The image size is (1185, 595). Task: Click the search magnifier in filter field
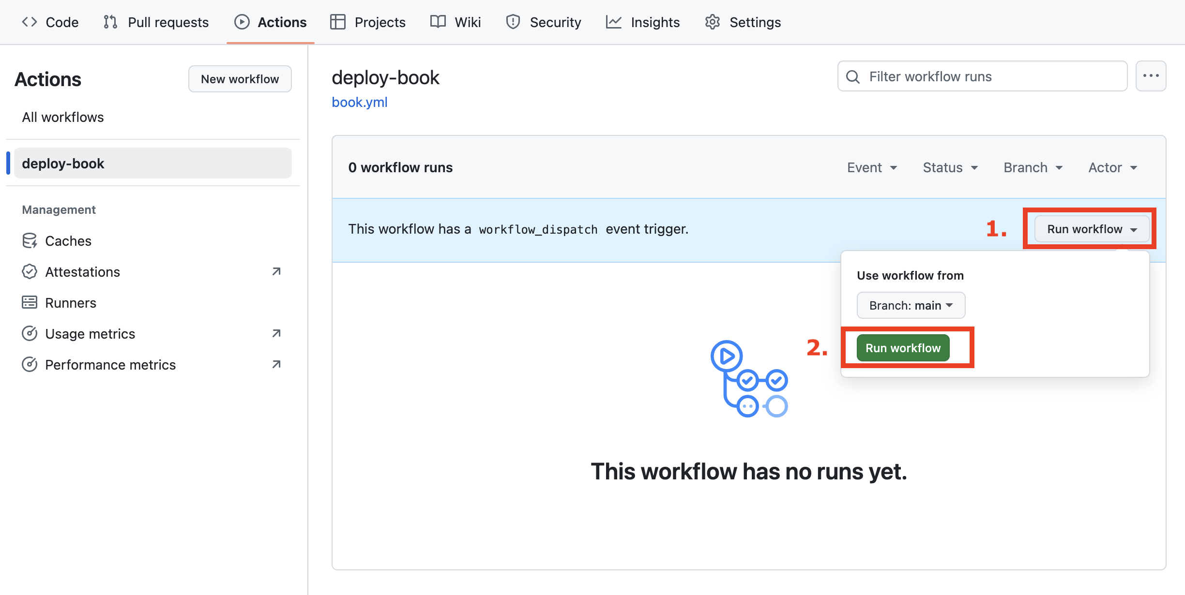point(852,76)
